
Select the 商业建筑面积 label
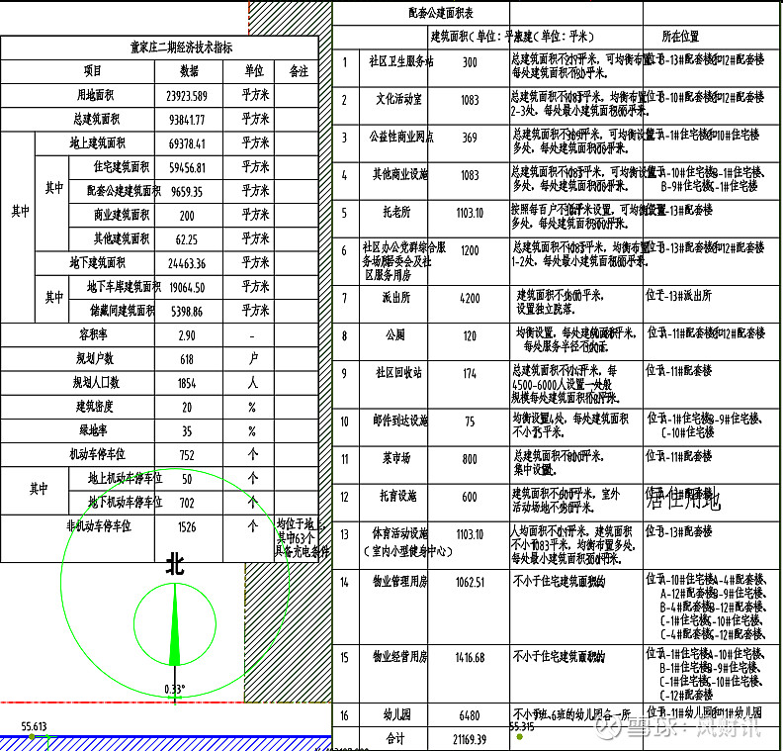click(122, 215)
